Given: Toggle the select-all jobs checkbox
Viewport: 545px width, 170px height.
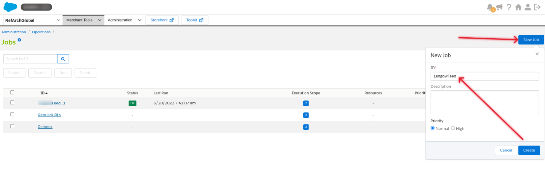Looking at the screenshot, I should tap(12, 92).
